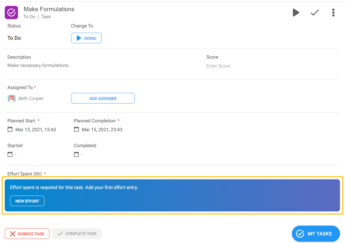Click the Enter Score field
345x243 pixels.
point(218,66)
